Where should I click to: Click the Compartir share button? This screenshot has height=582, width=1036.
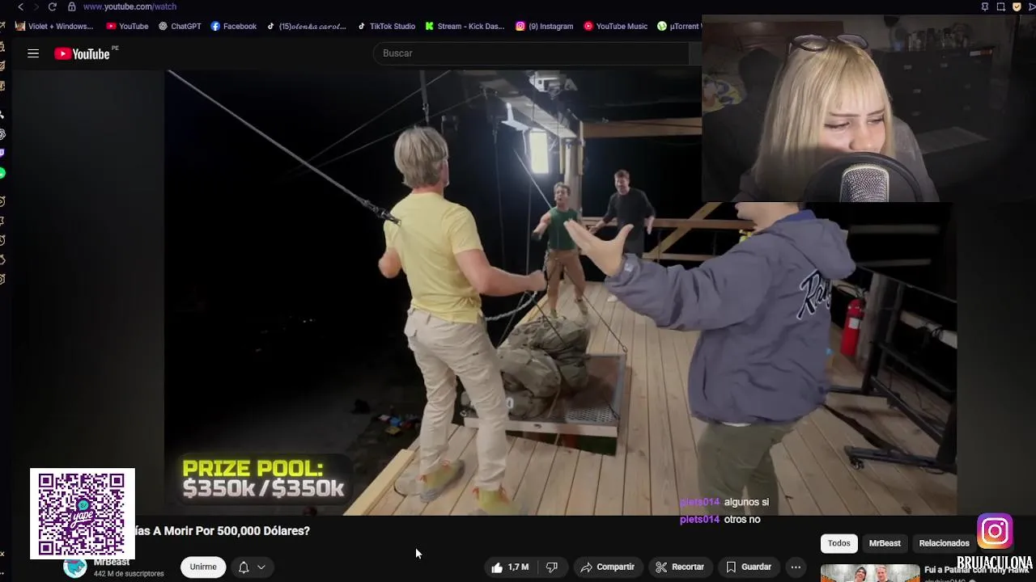[608, 567]
